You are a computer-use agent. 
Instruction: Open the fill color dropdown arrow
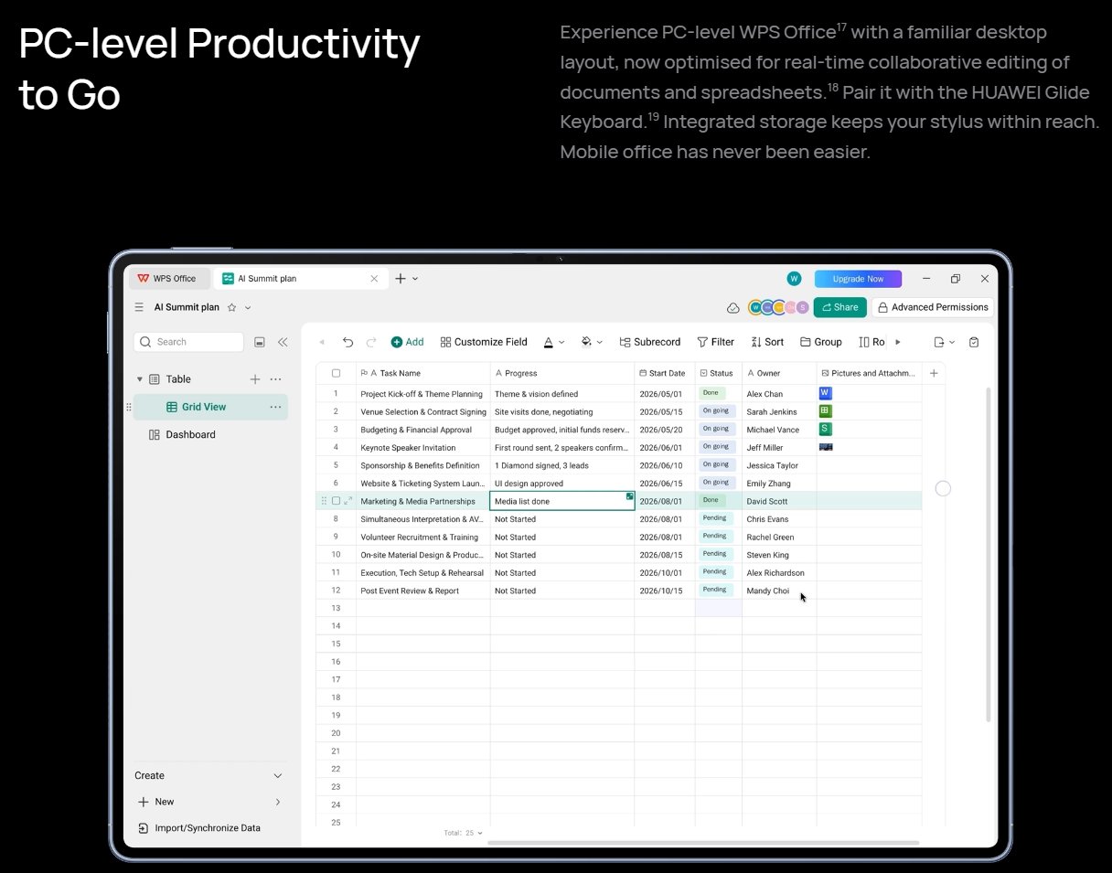point(600,343)
